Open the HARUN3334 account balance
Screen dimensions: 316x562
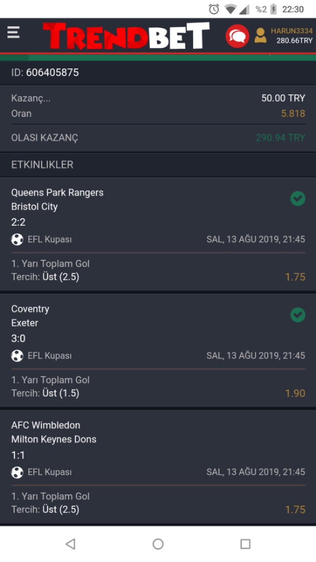[292, 36]
